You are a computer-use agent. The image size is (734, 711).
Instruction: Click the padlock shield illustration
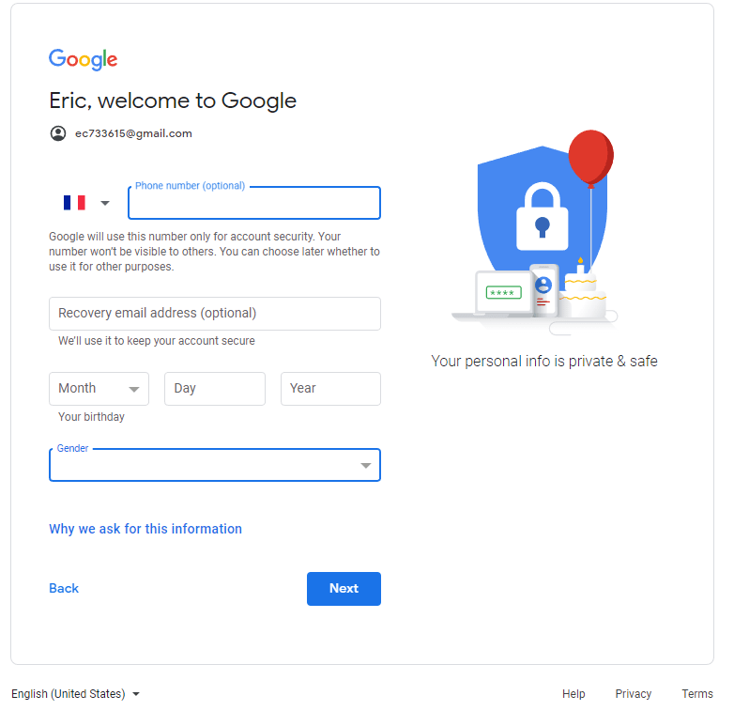[542, 215]
